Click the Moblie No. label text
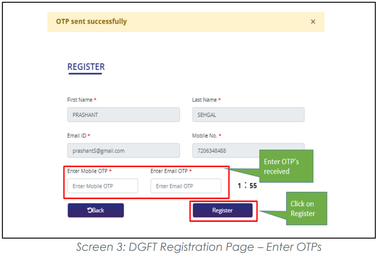 click(205, 136)
